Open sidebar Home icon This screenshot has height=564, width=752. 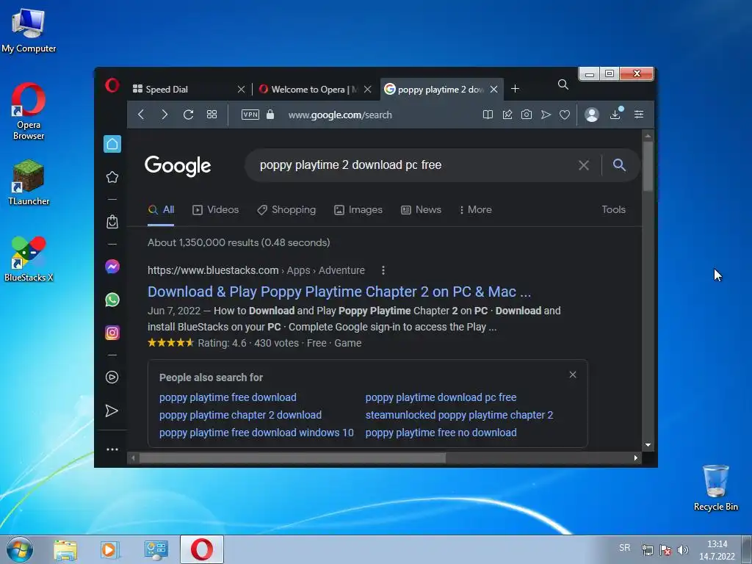pos(112,144)
